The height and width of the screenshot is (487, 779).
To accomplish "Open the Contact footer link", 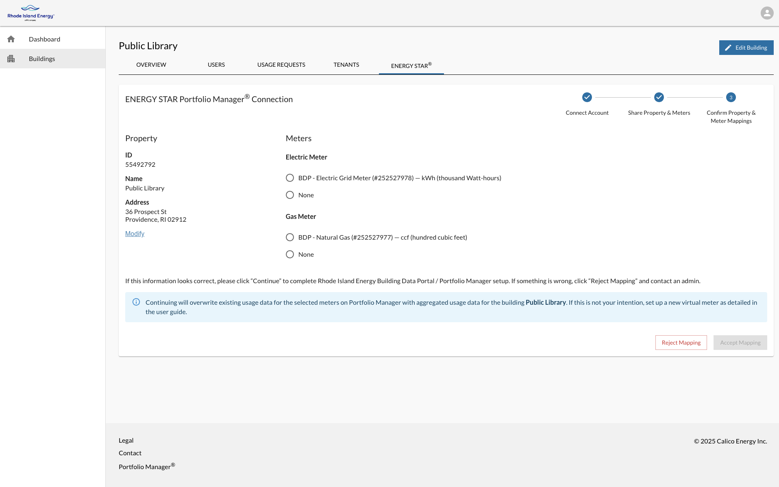I will pyautogui.click(x=130, y=453).
